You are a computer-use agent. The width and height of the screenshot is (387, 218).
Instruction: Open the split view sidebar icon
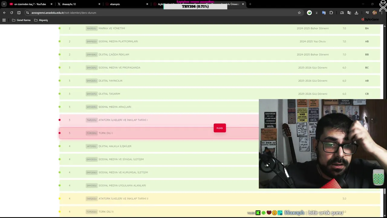19,13
